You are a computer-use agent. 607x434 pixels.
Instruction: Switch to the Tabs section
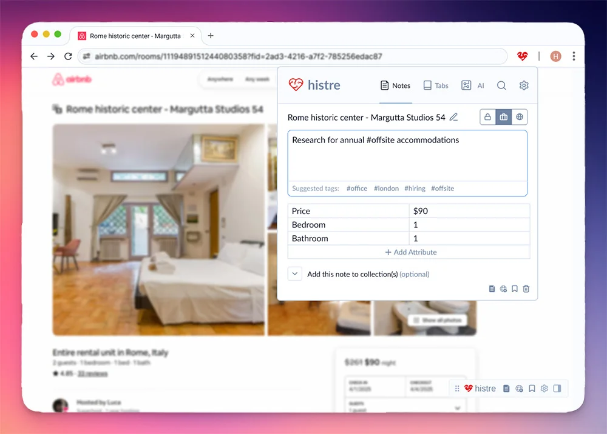click(435, 85)
